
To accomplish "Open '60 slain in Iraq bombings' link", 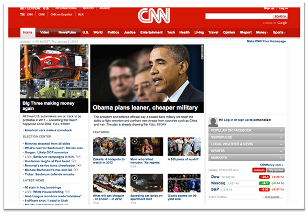I will click(x=43, y=187).
